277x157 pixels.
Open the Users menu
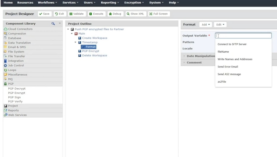pos(90,3)
